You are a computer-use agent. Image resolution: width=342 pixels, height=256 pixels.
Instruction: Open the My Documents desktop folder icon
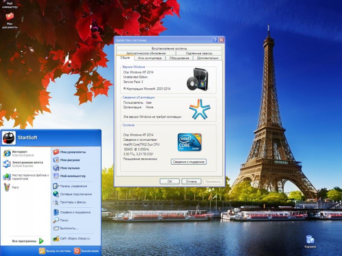pos(9,20)
